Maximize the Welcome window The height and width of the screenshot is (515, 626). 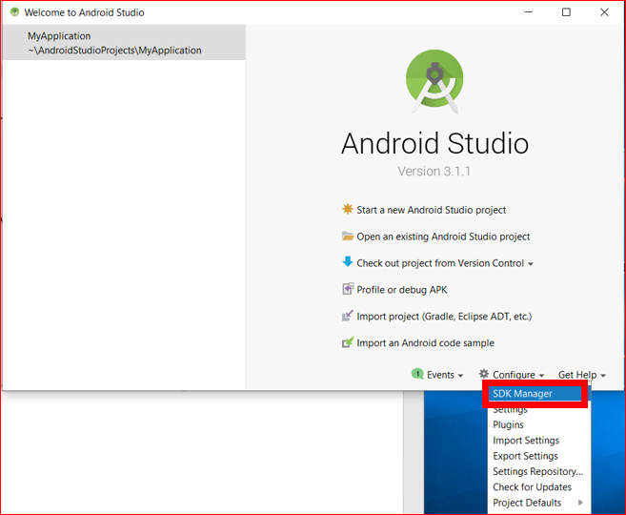click(x=566, y=12)
